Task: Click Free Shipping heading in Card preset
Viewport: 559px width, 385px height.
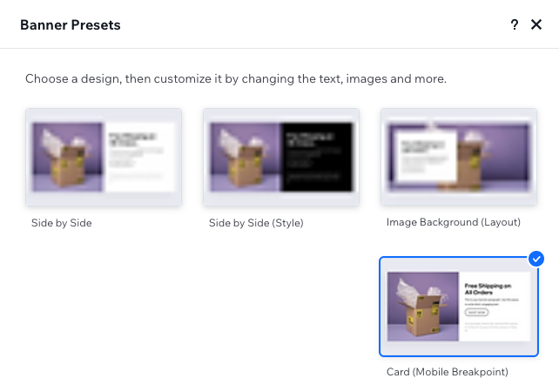Action: (x=488, y=289)
